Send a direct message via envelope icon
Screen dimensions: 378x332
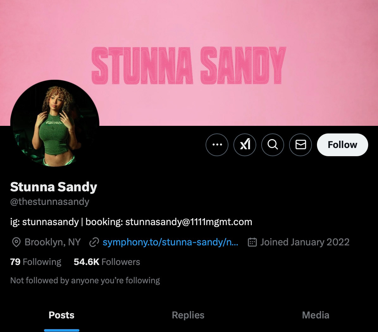[301, 145]
